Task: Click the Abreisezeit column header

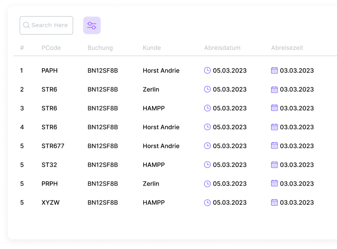Action: 287,48
